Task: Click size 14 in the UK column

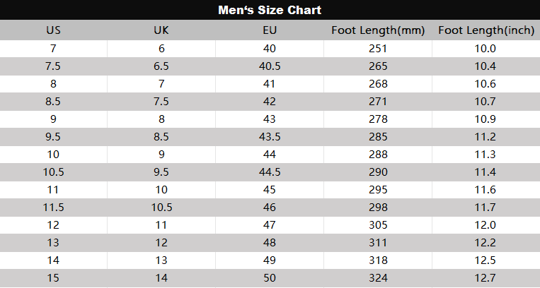Action: [161, 278]
